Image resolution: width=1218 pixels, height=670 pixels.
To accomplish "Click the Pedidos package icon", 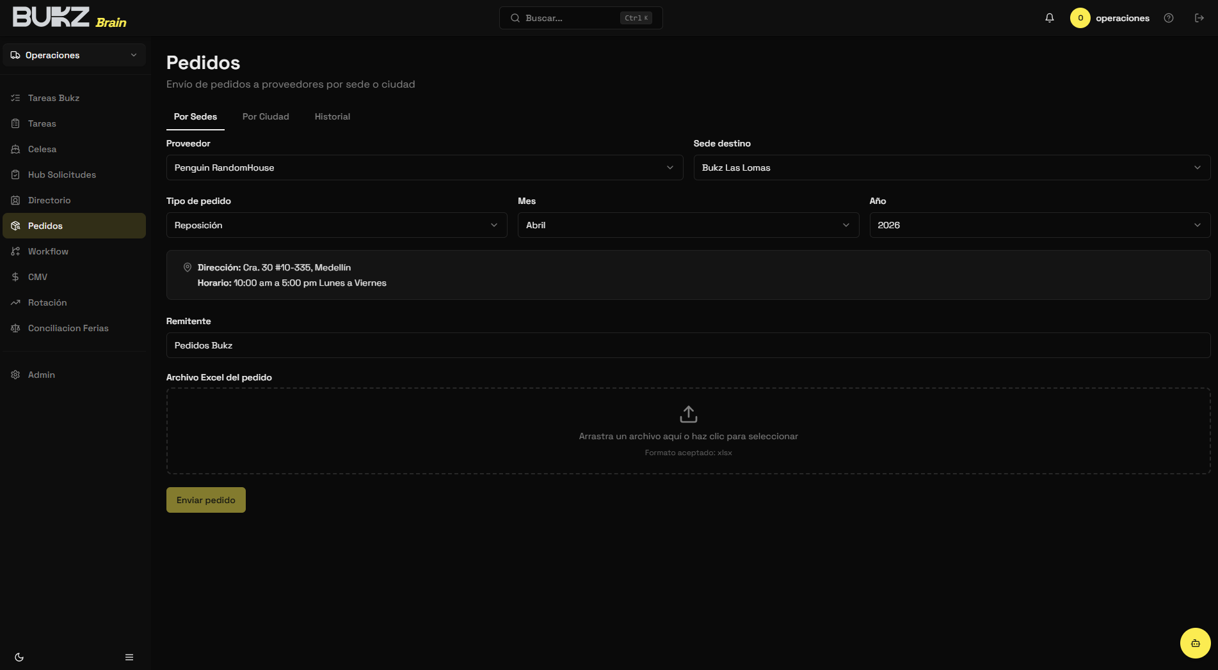I will pos(15,226).
